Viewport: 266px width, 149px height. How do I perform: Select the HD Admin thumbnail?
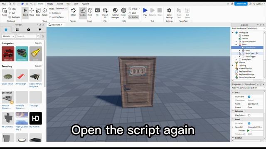[x=36, y=118]
